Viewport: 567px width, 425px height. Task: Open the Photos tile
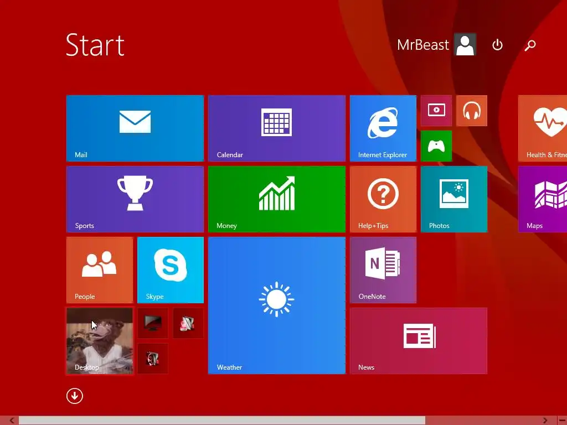454,199
